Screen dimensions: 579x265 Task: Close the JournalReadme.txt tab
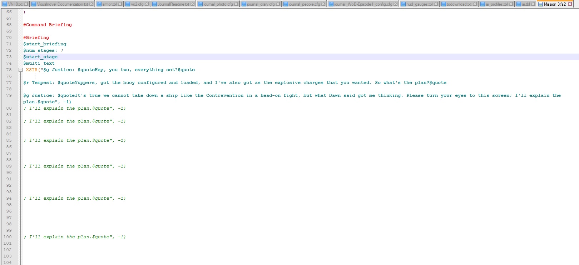(192, 4)
